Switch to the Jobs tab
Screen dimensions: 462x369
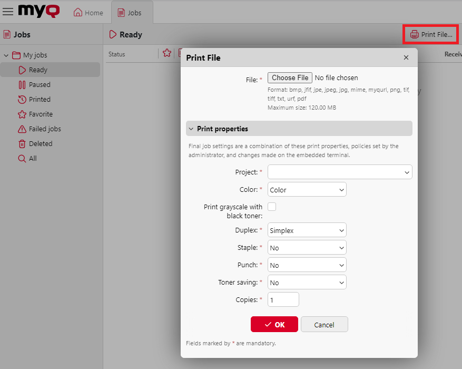[132, 12]
